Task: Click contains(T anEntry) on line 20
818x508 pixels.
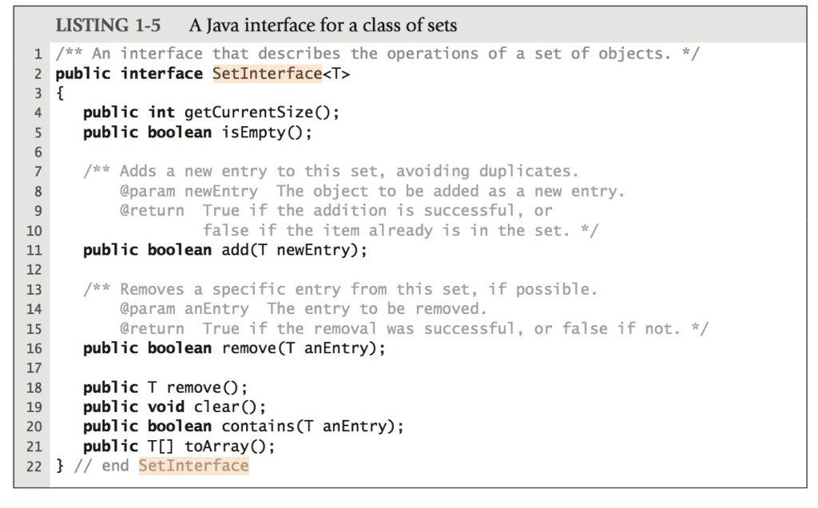Action: (x=312, y=427)
